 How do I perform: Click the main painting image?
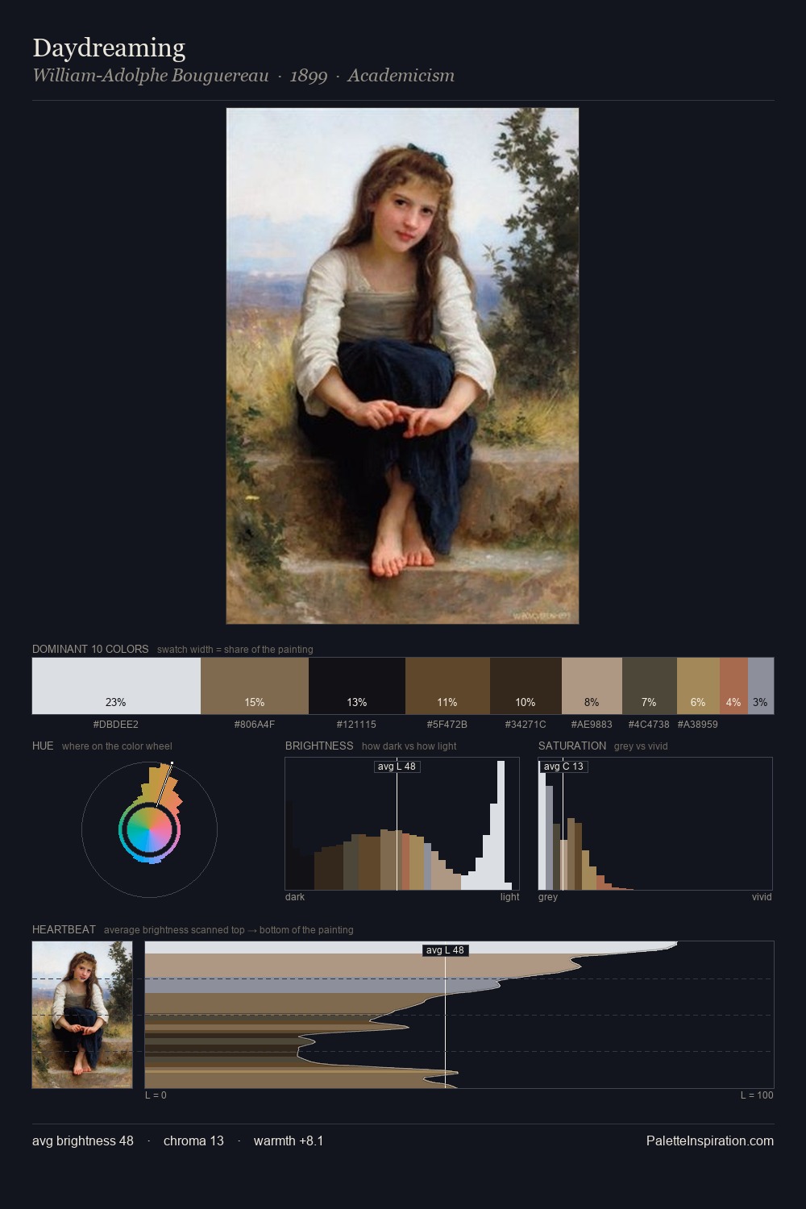[x=402, y=366]
